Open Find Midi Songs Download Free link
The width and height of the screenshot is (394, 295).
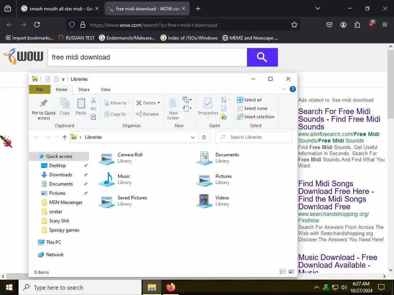coord(336,195)
